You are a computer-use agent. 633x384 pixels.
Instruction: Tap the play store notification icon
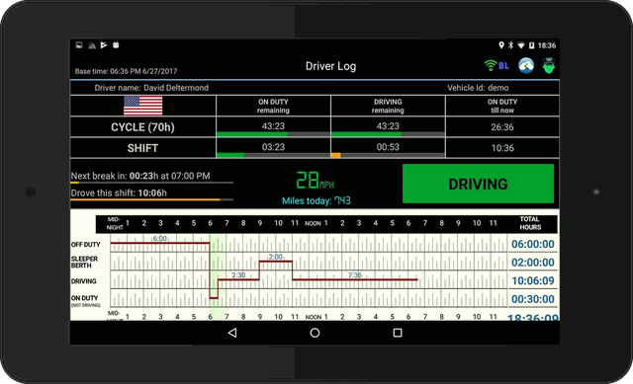104,45
